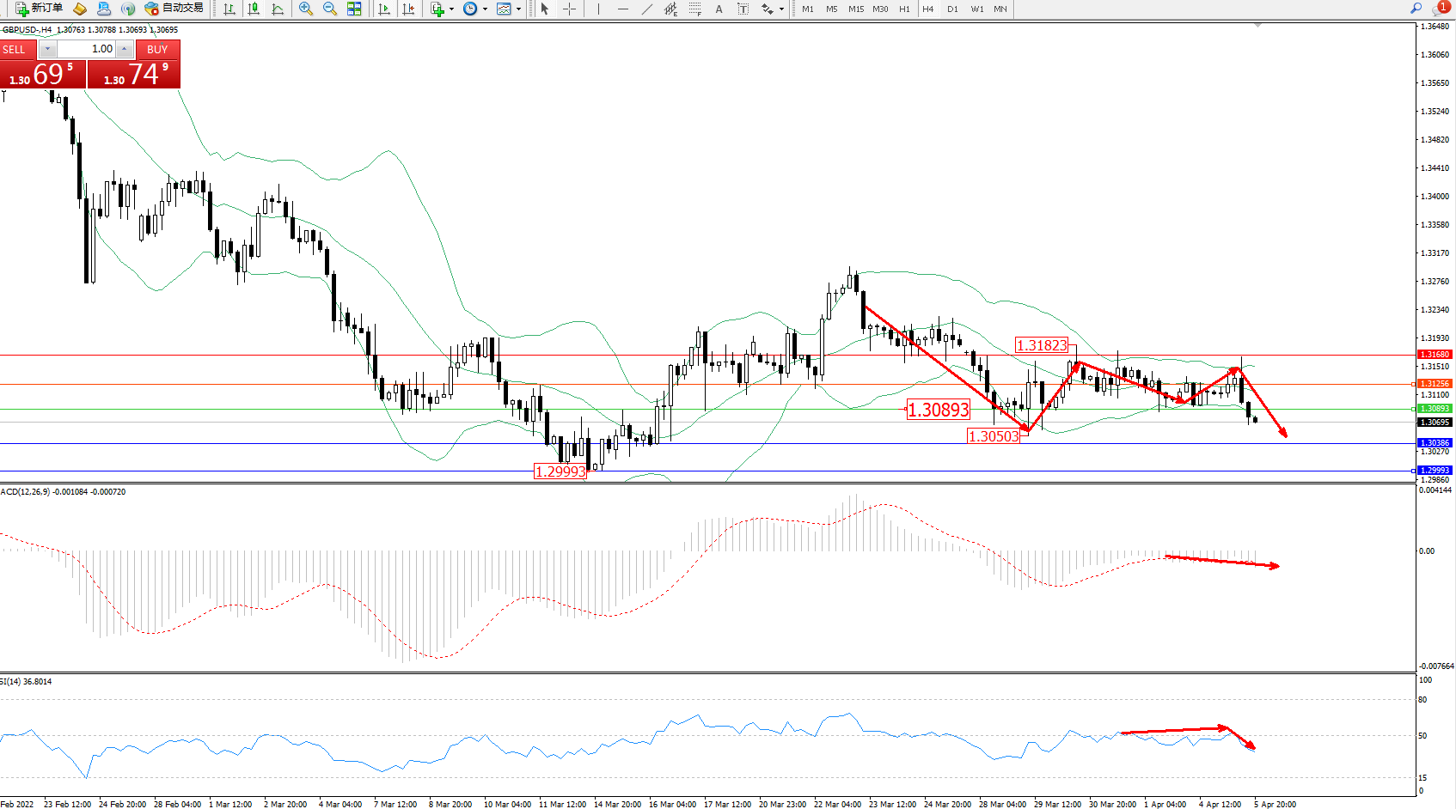The width and height of the screenshot is (1456, 809).
Task: Toggle the auto-trading (自动交易) button
Action: pyautogui.click(x=174, y=9)
